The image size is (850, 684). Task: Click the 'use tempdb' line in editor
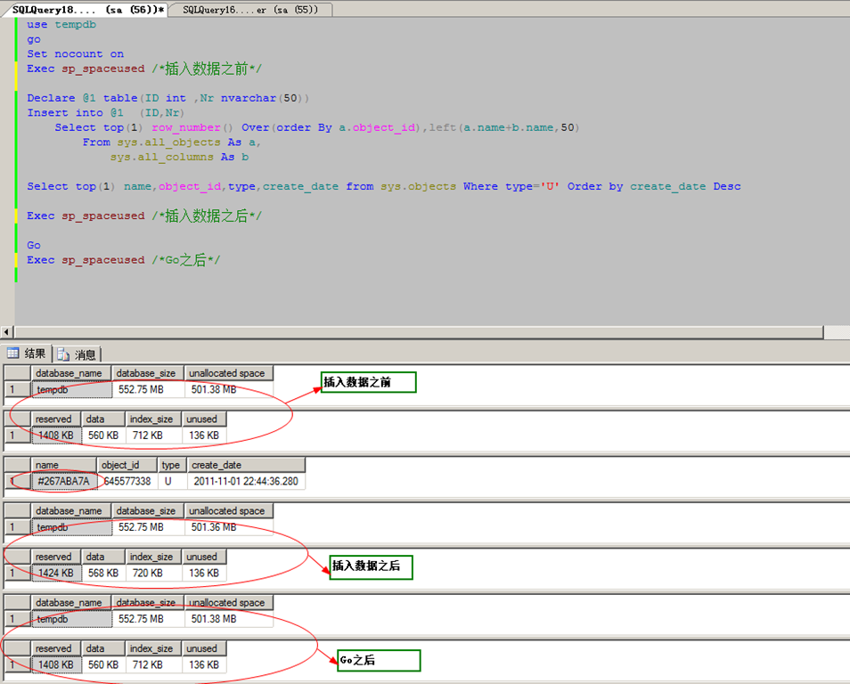click(x=61, y=25)
